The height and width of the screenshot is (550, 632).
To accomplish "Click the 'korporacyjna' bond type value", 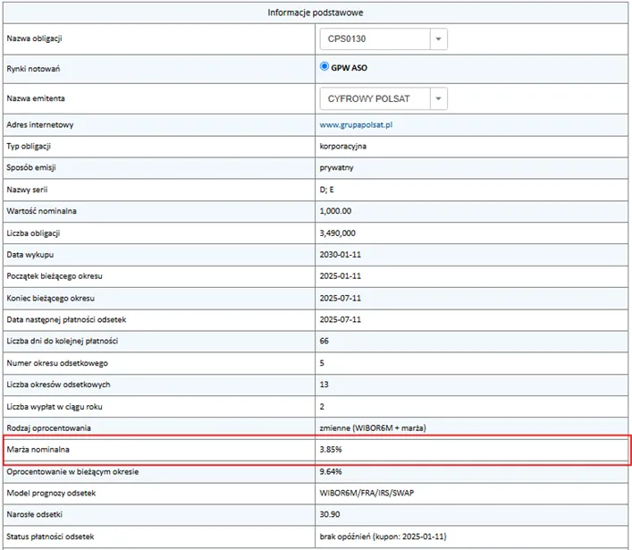I will pyautogui.click(x=343, y=147).
